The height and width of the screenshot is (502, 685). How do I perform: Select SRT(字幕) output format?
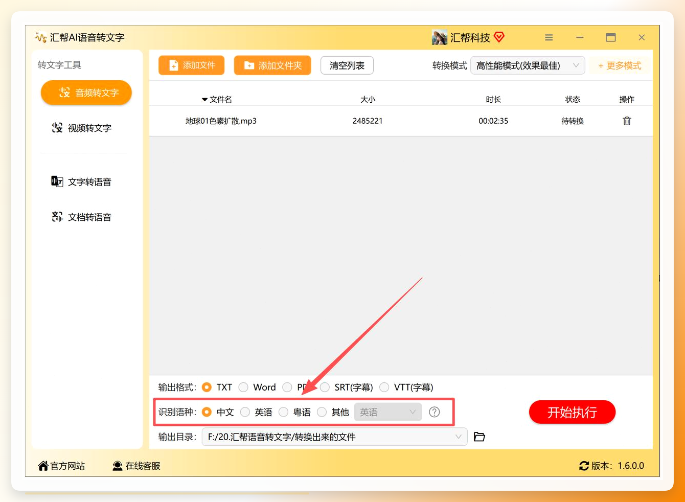point(325,387)
